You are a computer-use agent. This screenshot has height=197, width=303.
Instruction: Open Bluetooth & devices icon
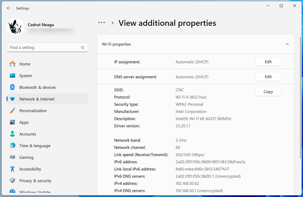[12, 87]
